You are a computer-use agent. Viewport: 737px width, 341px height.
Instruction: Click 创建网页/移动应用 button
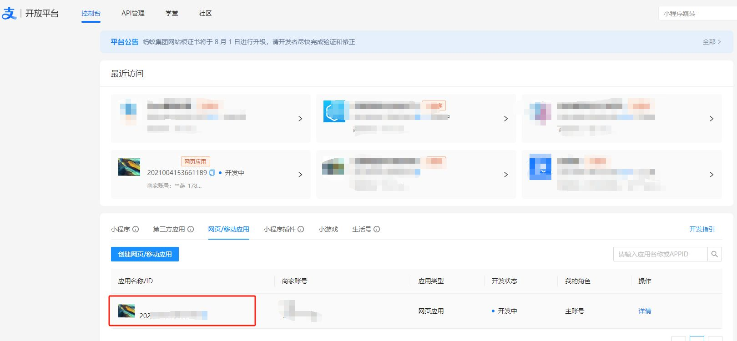[145, 254]
